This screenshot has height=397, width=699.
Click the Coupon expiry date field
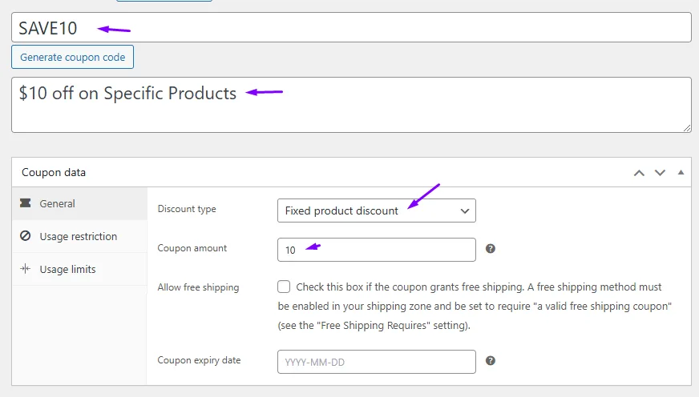click(x=377, y=362)
